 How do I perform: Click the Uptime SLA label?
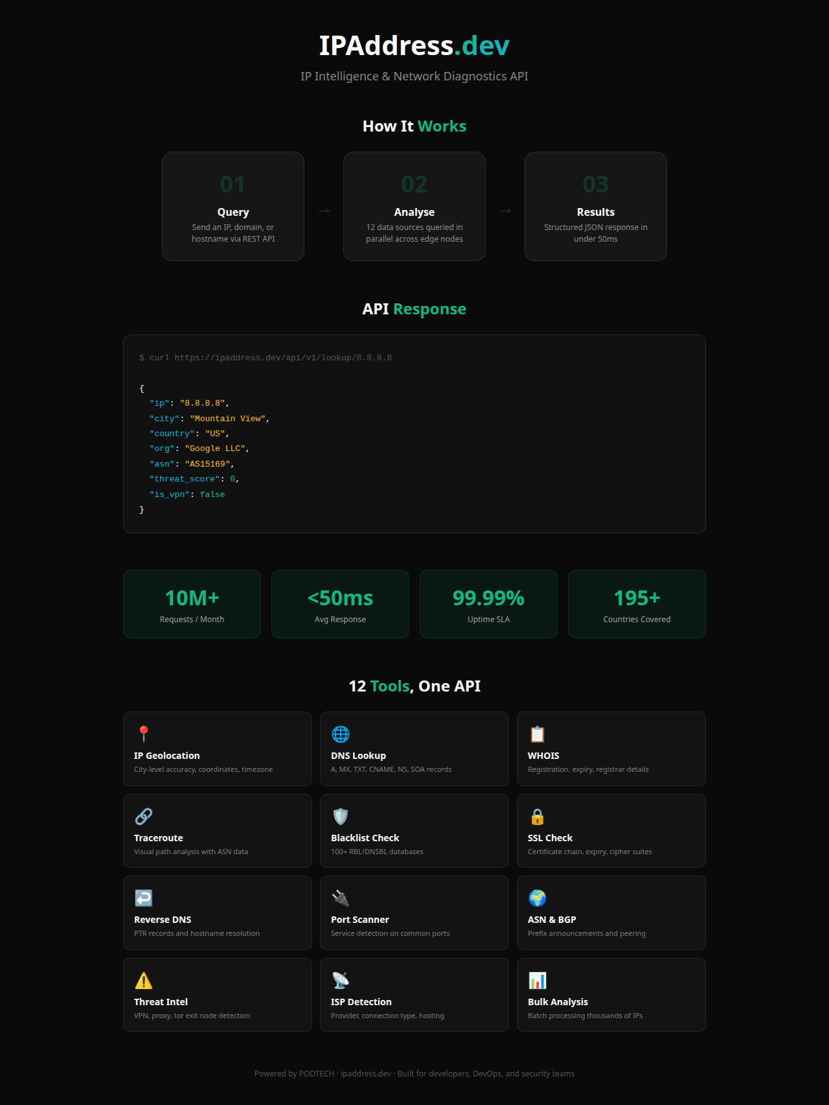pyautogui.click(x=489, y=620)
